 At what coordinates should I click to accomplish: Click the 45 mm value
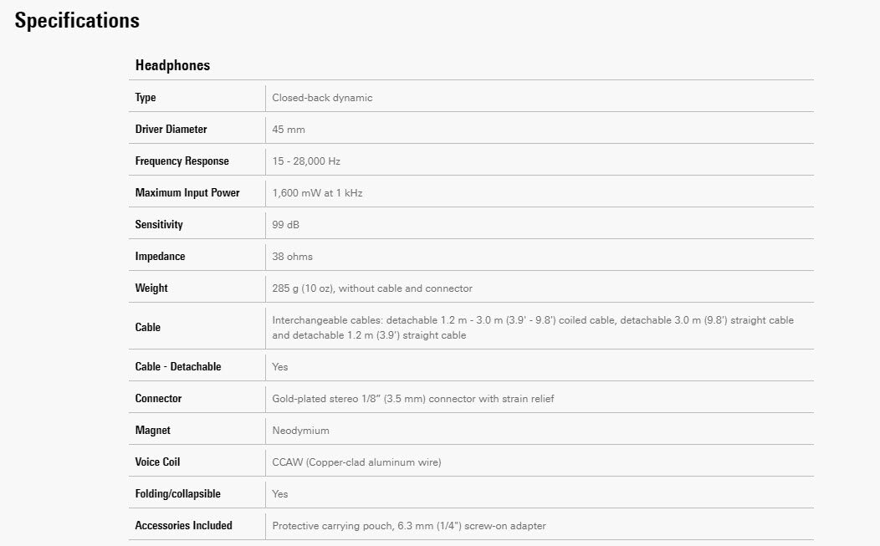pyautogui.click(x=288, y=130)
